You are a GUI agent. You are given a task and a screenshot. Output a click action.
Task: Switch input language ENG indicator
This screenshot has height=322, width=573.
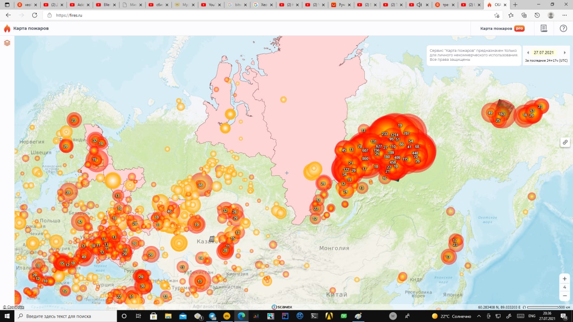(532, 316)
